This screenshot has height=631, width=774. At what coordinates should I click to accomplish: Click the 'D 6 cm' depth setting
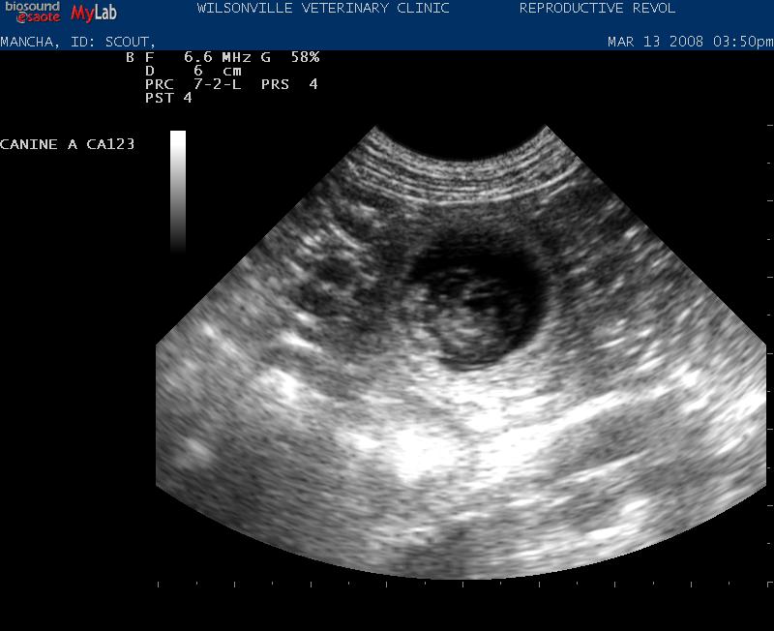pos(193,71)
